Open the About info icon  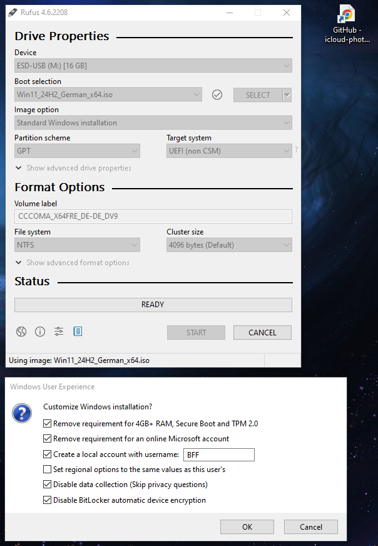click(40, 332)
